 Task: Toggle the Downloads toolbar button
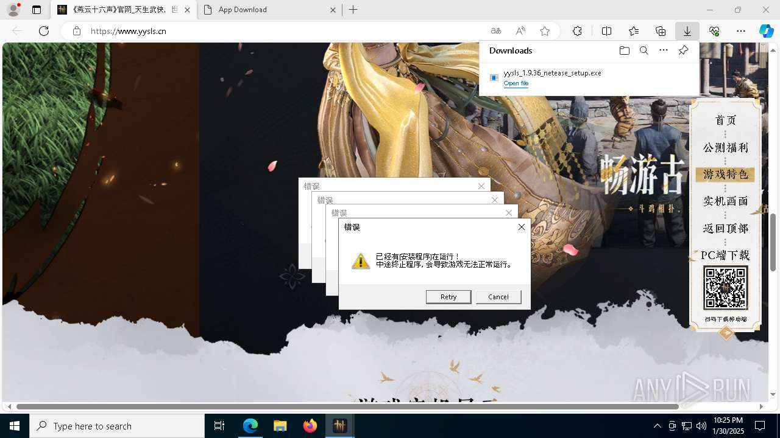(687, 31)
